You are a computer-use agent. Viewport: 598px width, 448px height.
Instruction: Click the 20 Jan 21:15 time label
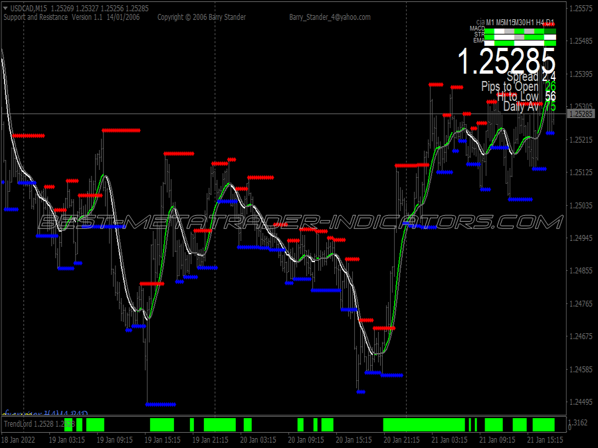click(x=401, y=440)
